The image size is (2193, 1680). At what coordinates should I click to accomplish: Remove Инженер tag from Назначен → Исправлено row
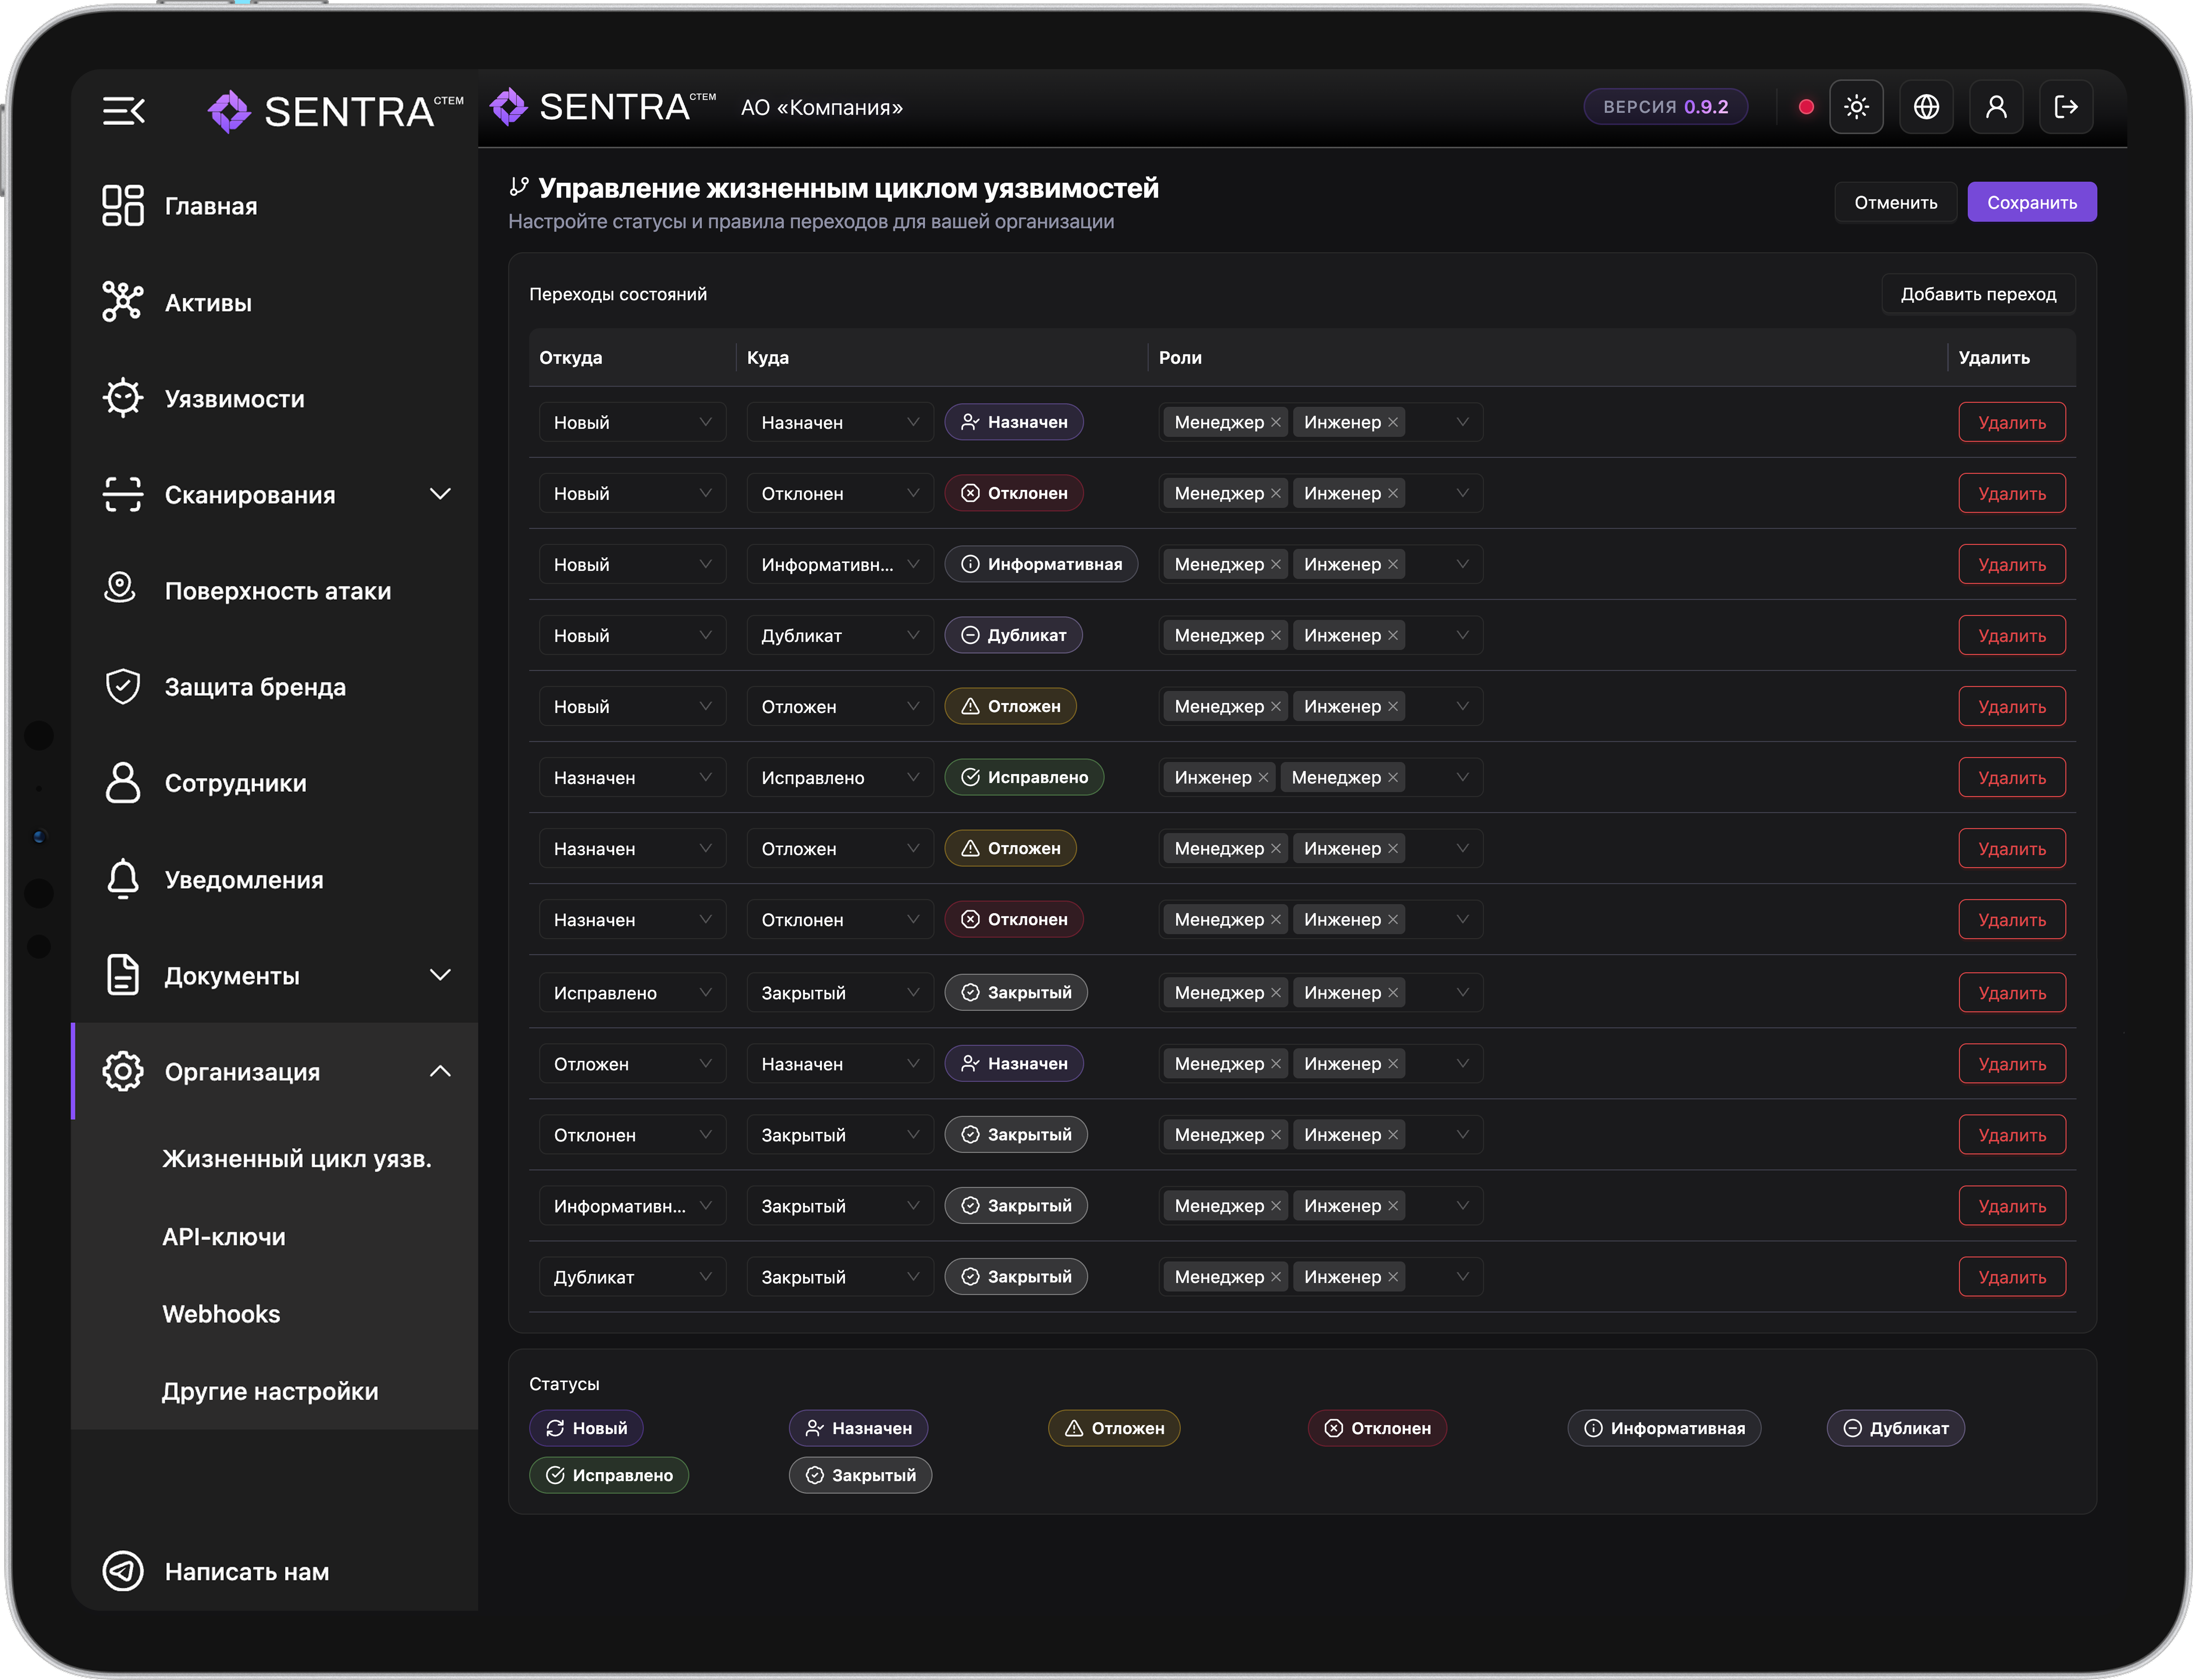click(1264, 777)
